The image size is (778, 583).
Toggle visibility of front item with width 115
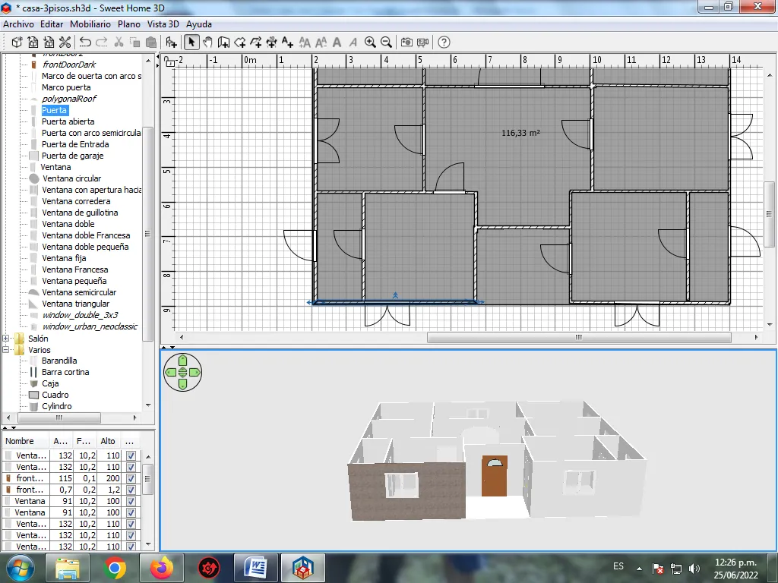click(x=131, y=478)
